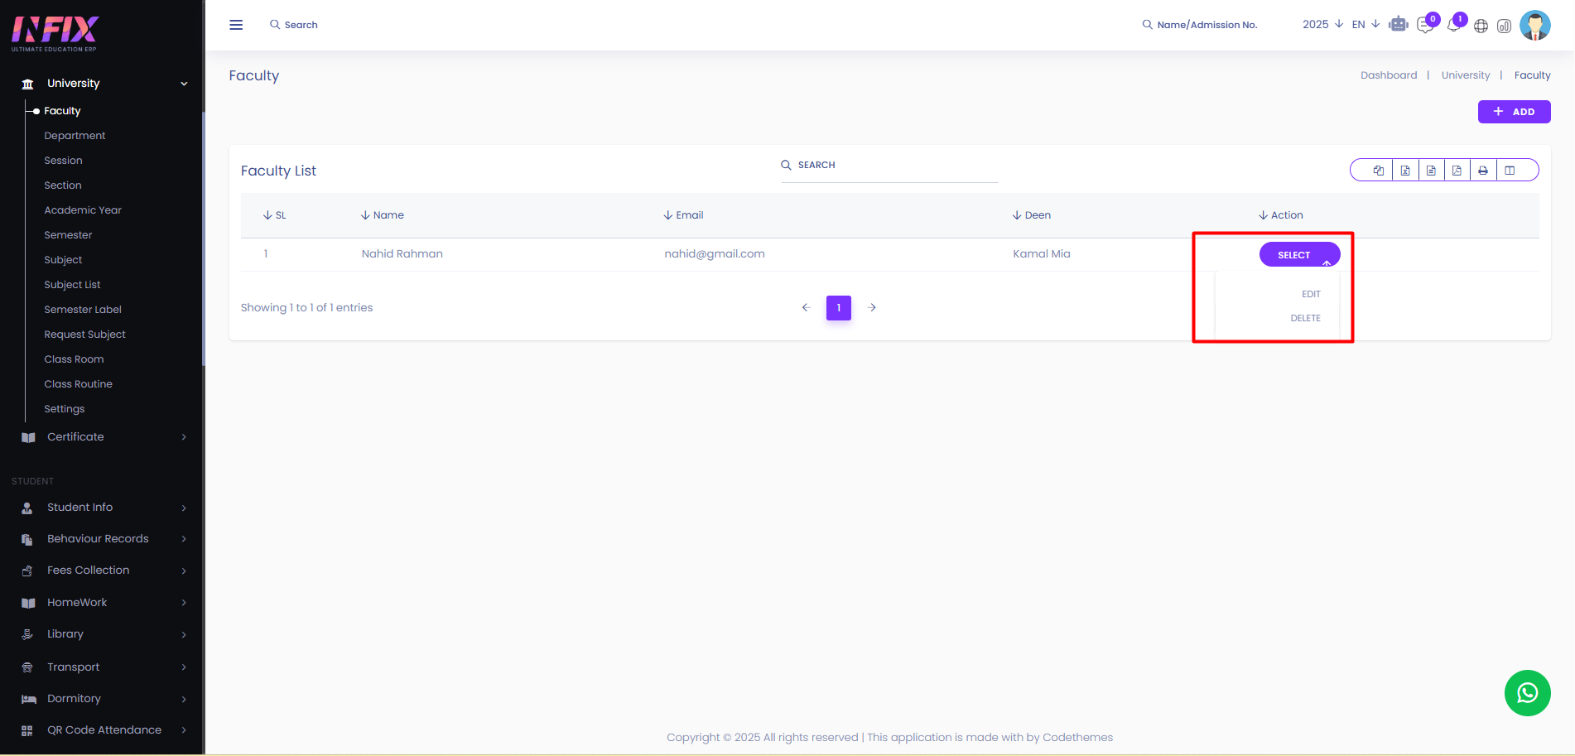Open column visibility options
The height and width of the screenshot is (756, 1575).
pos(1510,171)
